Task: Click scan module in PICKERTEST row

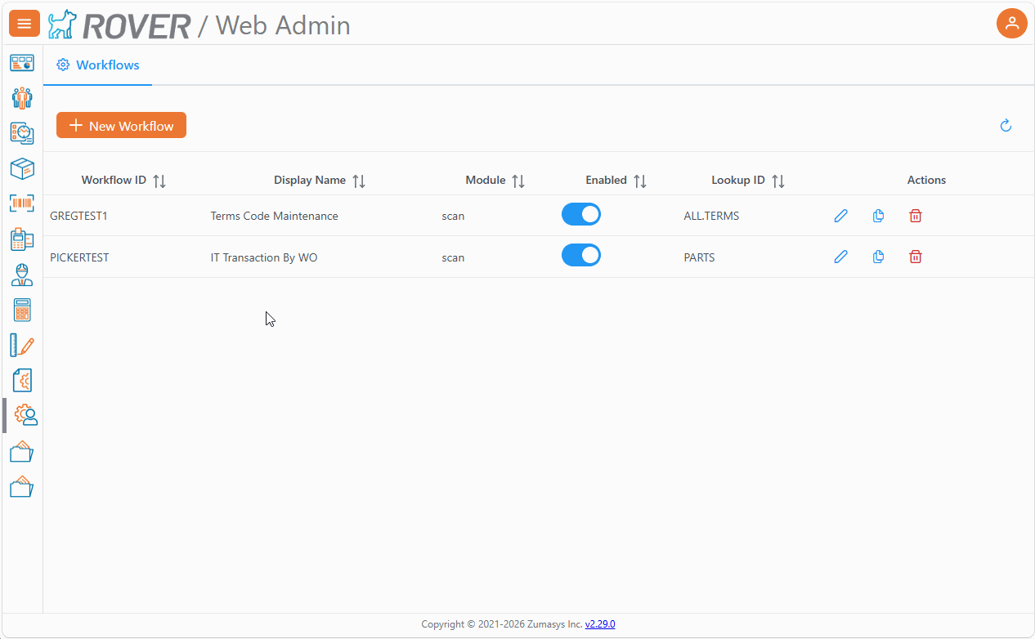Action: click(x=453, y=257)
